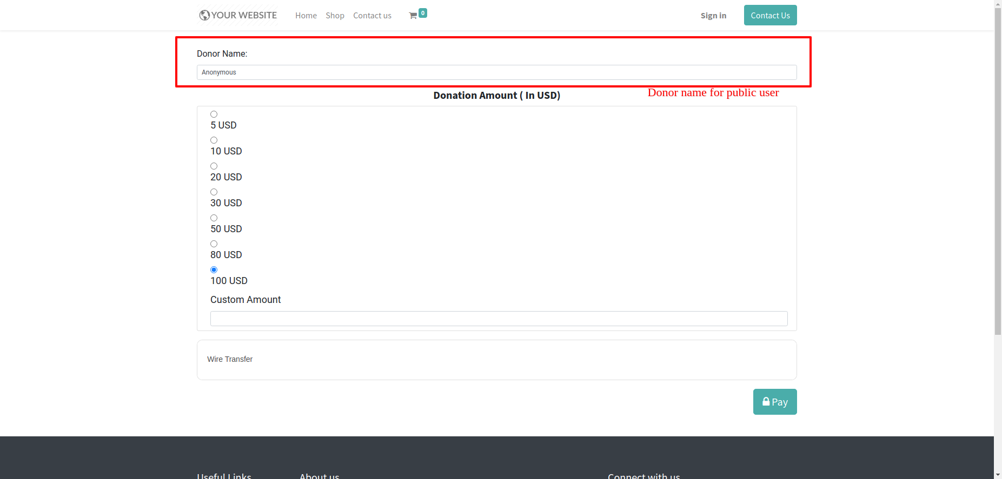This screenshot has width=1002, height=479.
Task: Go to the Home menu item
Action: pos(306,16)
